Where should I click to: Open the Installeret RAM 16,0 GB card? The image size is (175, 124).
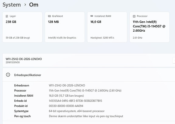tap(107, 27)
